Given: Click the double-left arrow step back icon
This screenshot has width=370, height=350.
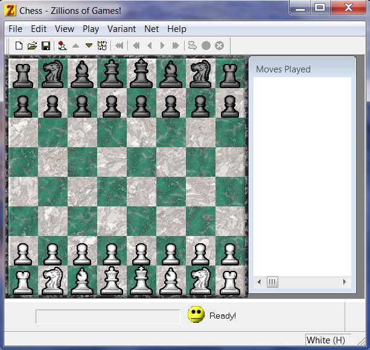Looking at the screenshot, I should pyautogui.click(x=136, y=45).
